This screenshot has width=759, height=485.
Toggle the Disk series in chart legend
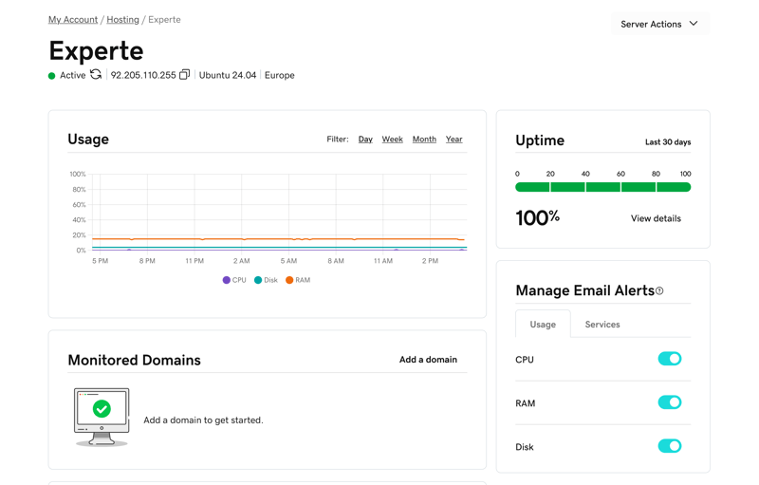point(266,280)
